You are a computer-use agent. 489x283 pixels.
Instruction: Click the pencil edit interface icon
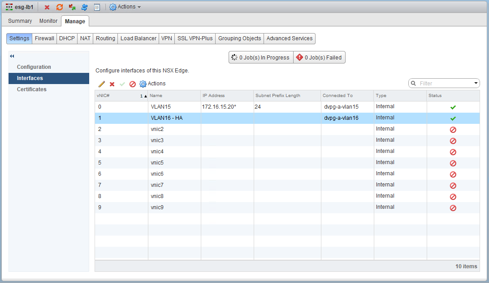102,84
